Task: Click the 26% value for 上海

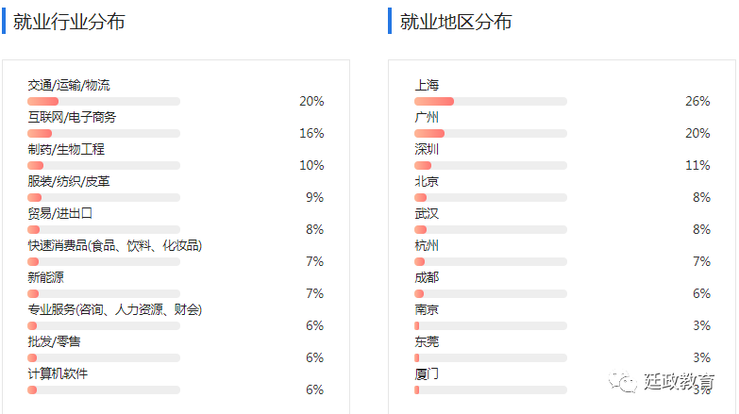Action: tap(697, 101)
